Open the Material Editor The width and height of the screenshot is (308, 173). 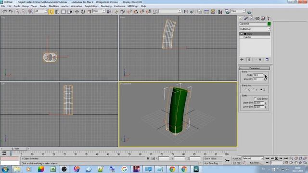point(220,12)
